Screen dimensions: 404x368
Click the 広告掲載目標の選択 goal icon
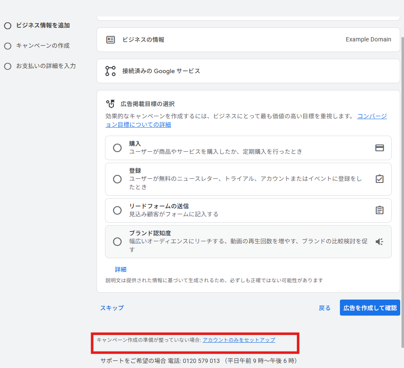(110, 104)
